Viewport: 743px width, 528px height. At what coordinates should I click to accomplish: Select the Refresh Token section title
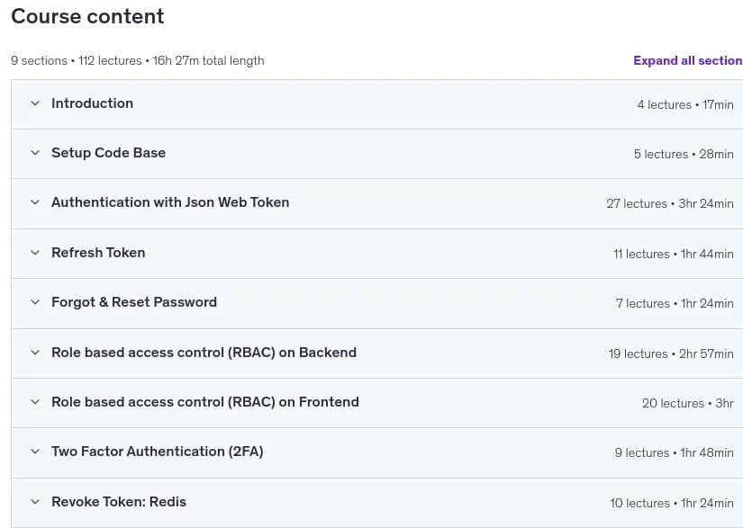pyautogui.click(x=98, y=253)
